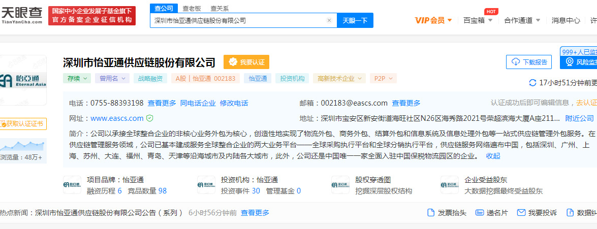Click the 股权穿透图 logo icon
Viewport: 597px width, 229px height.
340,185
